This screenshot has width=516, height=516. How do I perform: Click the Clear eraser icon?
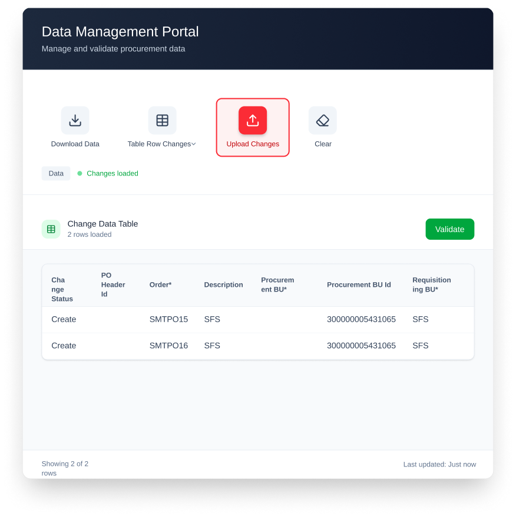pyautogui.click(x=323, y=120)
